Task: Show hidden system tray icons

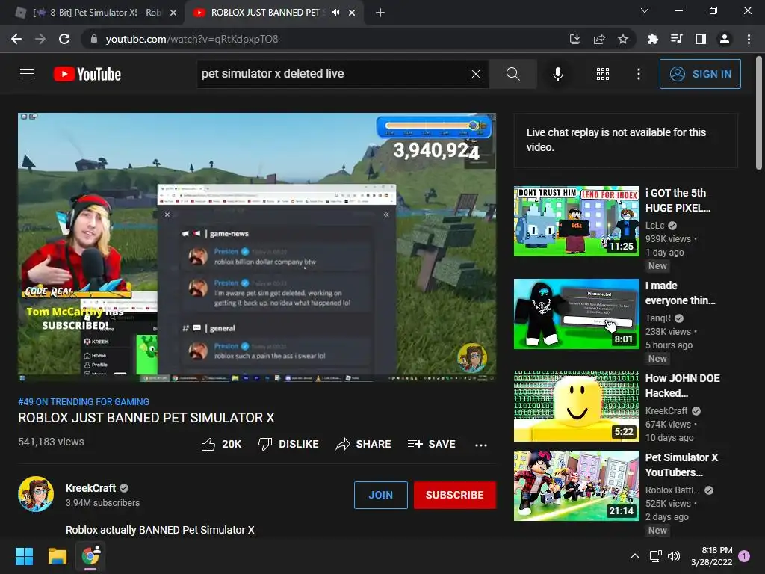Action: 635,556
